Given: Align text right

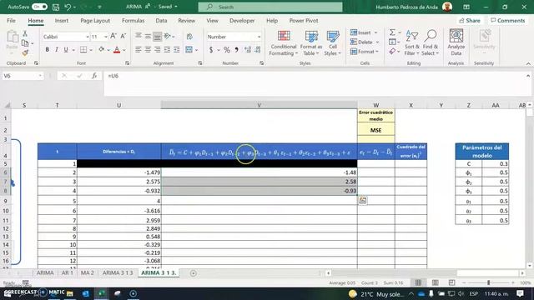Looking at the screenshot, I should (x=157, y=50).
